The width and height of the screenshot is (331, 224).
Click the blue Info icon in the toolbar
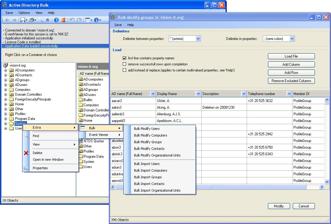tap(96, 20)
